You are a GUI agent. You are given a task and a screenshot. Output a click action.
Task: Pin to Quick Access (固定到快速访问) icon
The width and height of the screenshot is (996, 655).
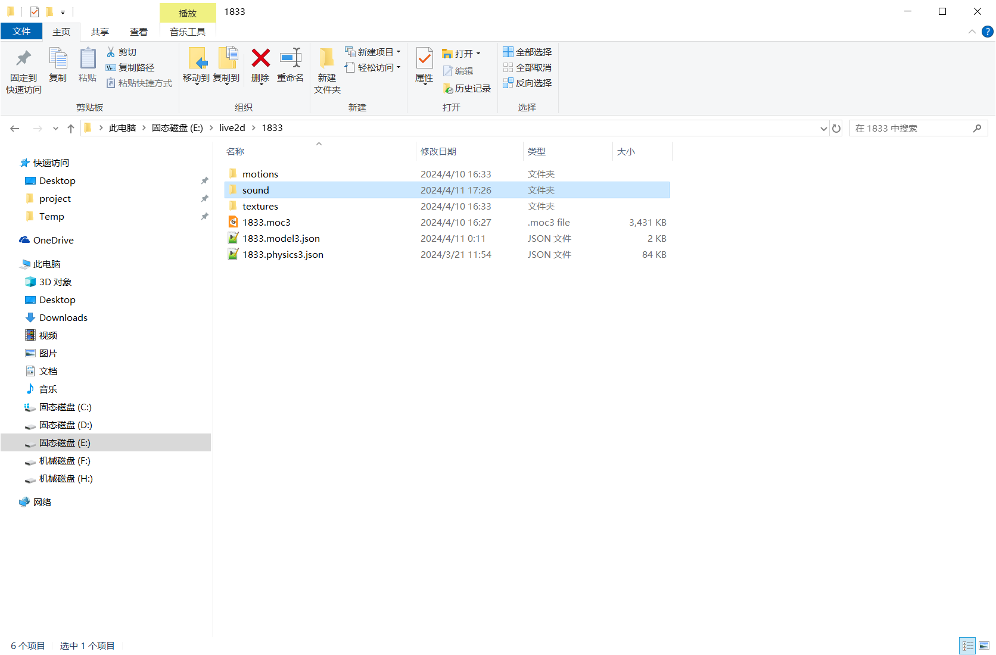pyautogui.click(x=24, y=58)
